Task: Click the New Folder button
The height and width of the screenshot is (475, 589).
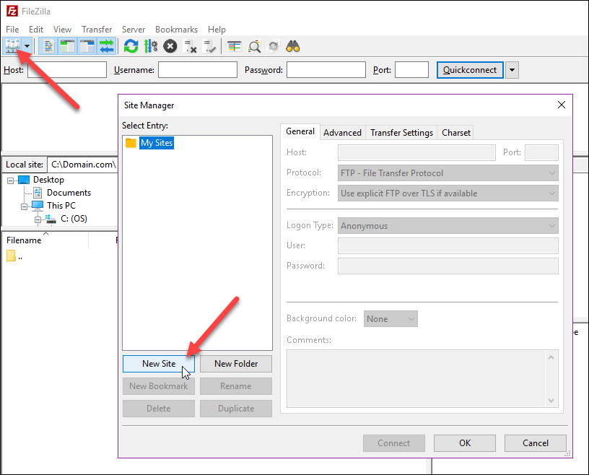Action: pyautogui.click(x=236, y=364)
